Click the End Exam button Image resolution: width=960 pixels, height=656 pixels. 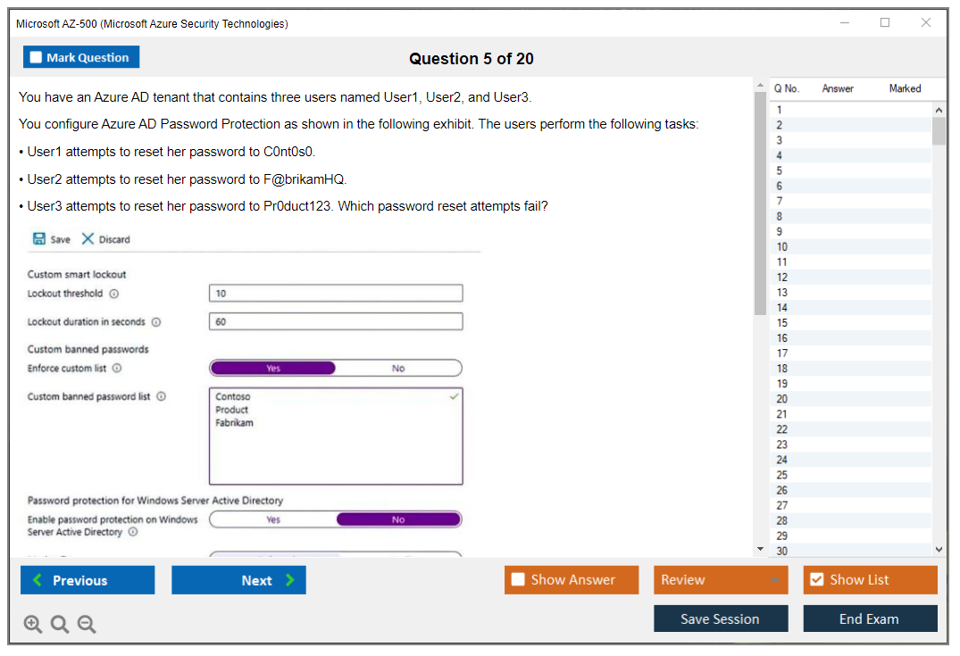pyautogui.click(x=870, y=619)
